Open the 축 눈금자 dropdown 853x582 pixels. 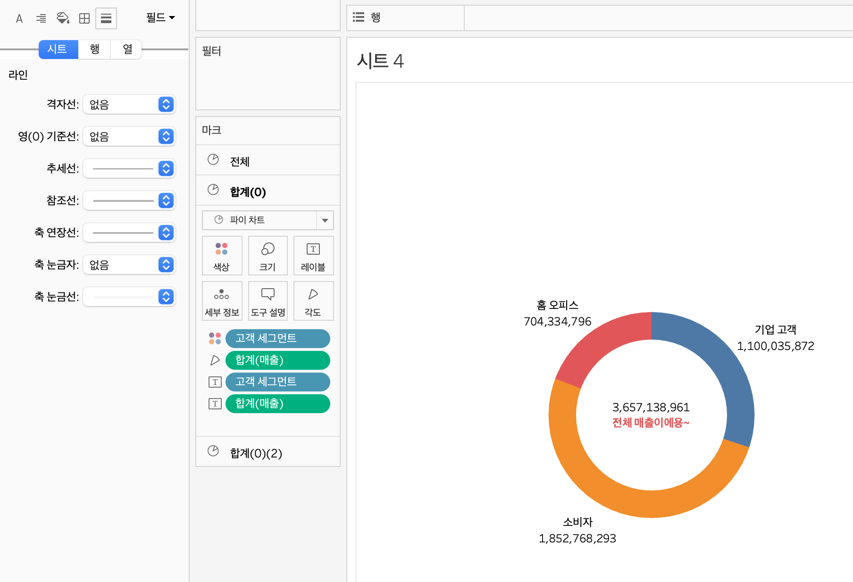pos(129,265)
